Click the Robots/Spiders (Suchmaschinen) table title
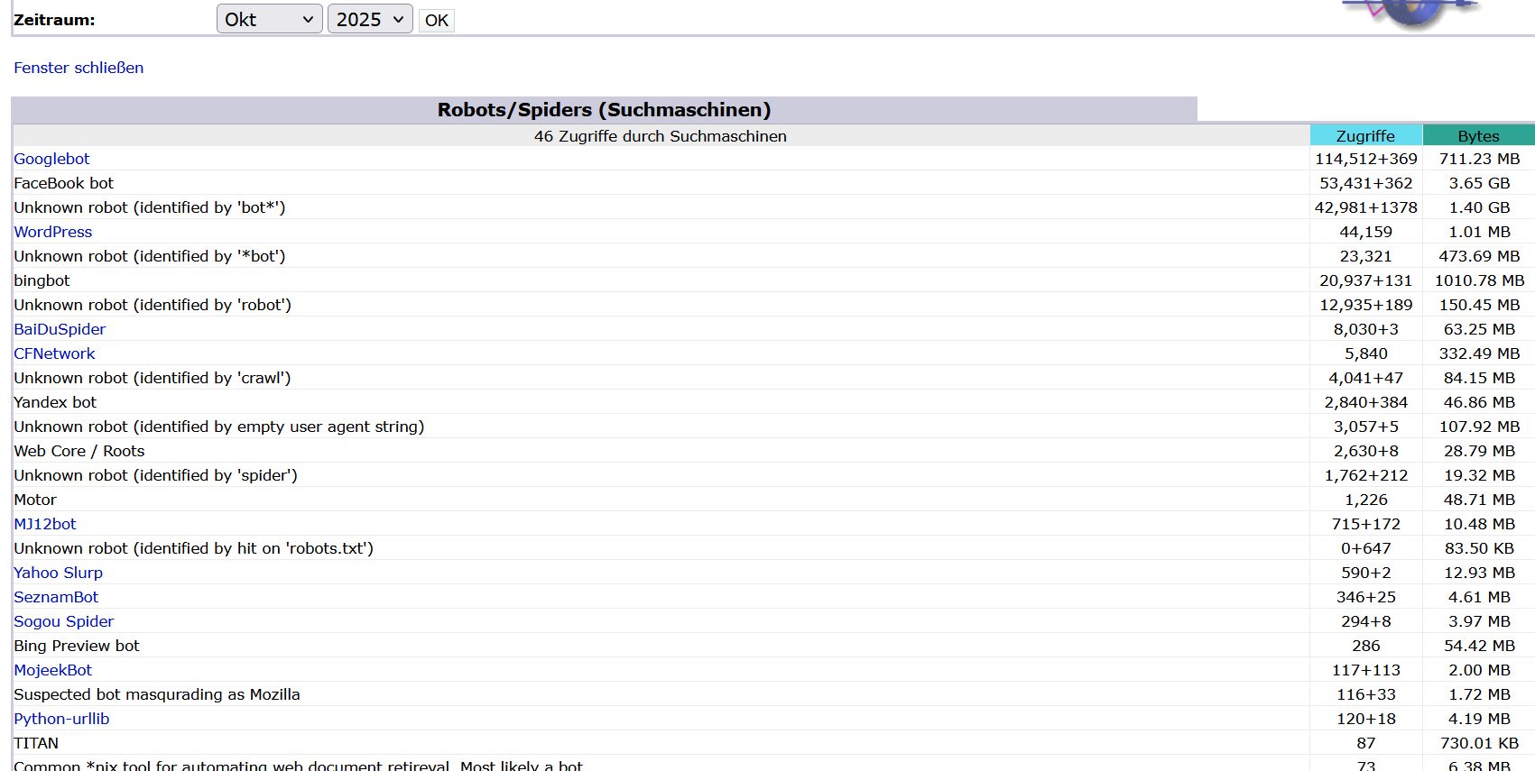 pyautogui.click(x=604, y=110)
